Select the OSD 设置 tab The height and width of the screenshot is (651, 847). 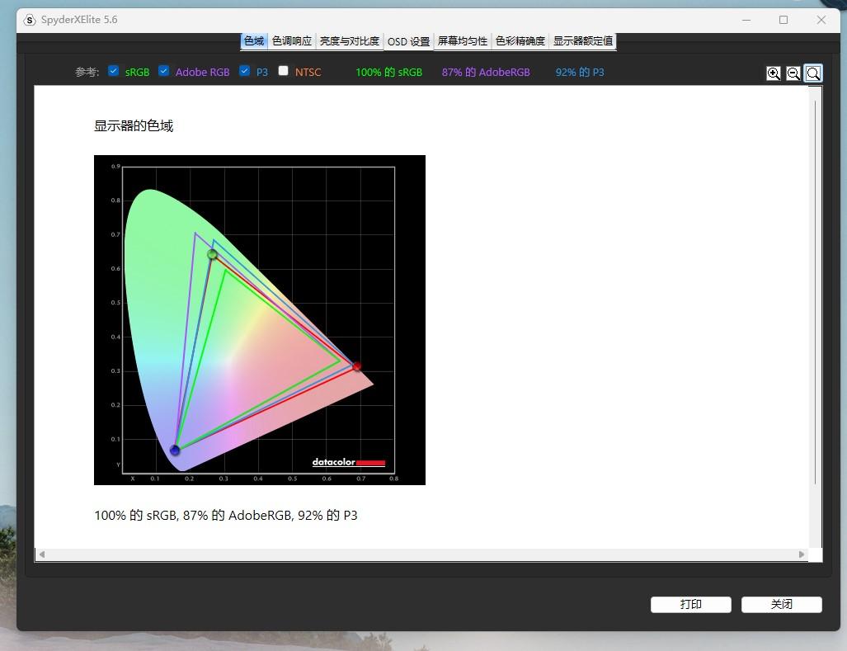point(408,41)
